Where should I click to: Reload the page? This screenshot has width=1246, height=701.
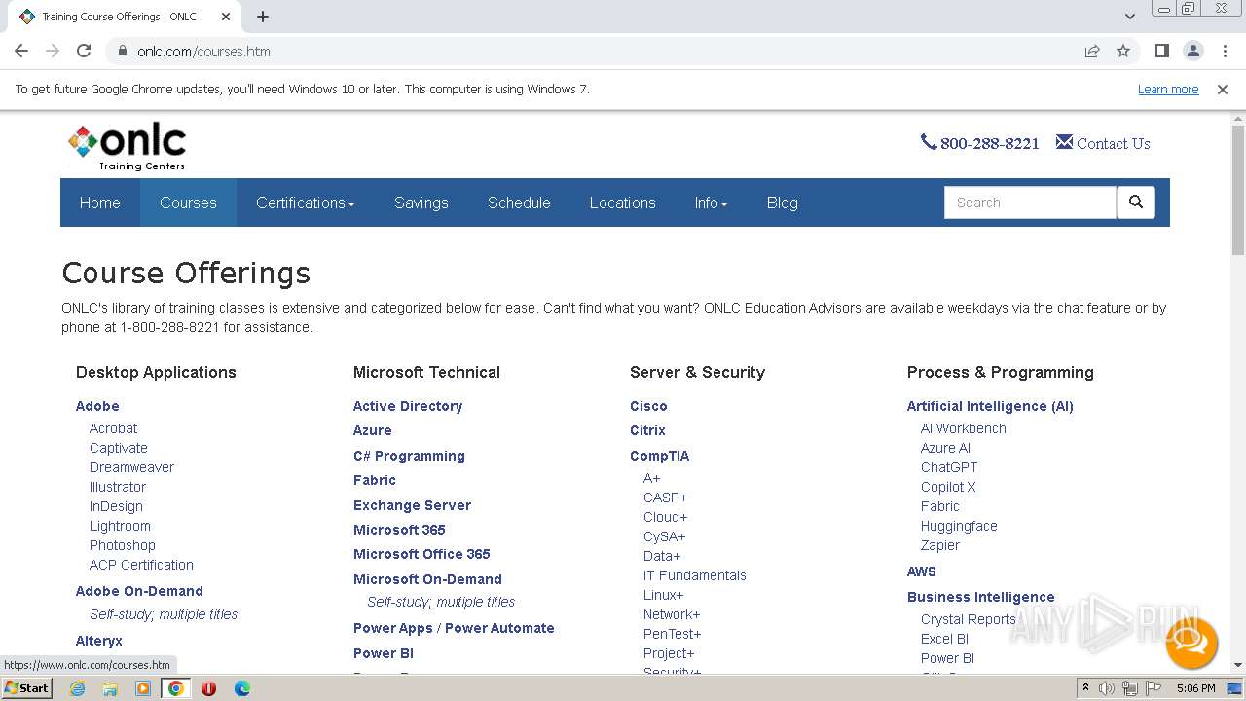(x=84, y=51)
